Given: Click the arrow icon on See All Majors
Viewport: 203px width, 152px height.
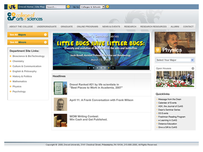Looking at the screenshot, I should (x=45, y=35).
